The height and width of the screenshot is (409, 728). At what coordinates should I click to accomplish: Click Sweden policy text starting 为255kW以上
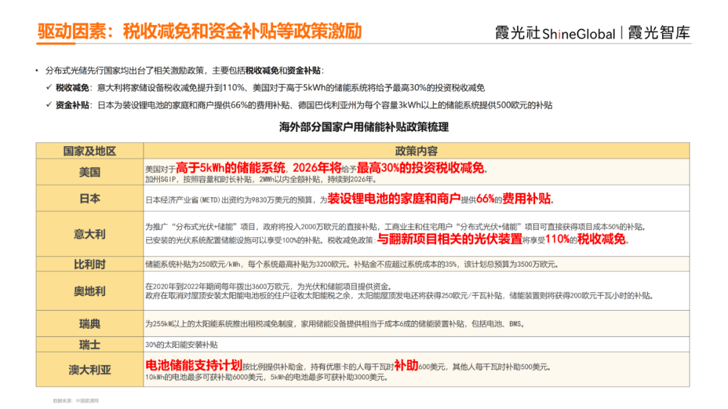coord(335,323)
